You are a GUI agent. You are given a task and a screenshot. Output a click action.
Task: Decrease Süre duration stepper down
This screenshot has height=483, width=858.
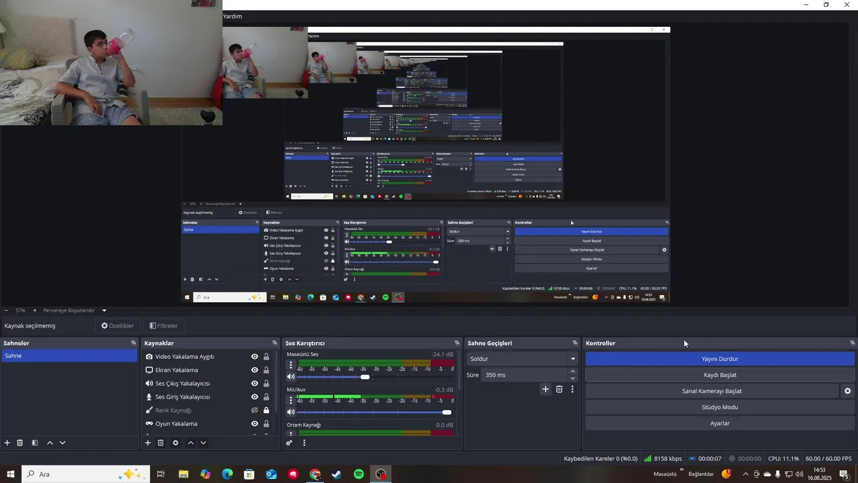(x=572, y=378)
